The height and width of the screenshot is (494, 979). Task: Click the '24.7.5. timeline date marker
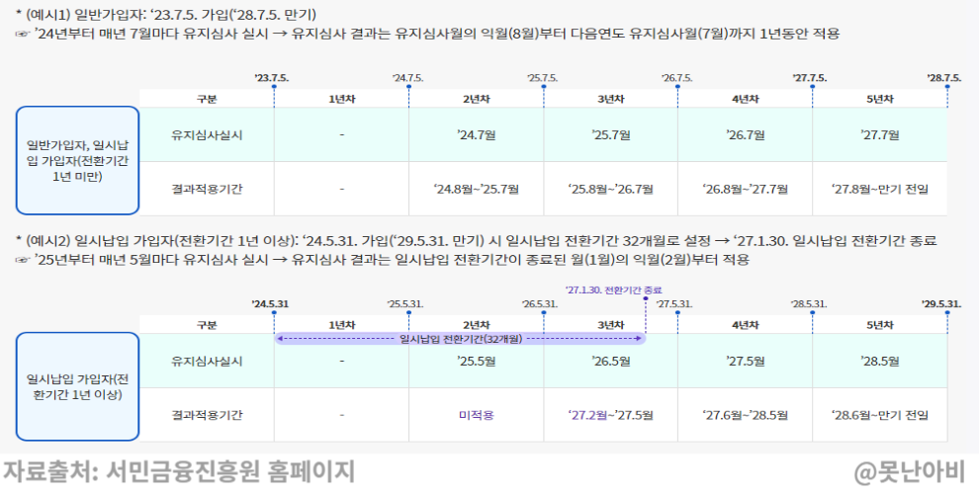[407, 79]
